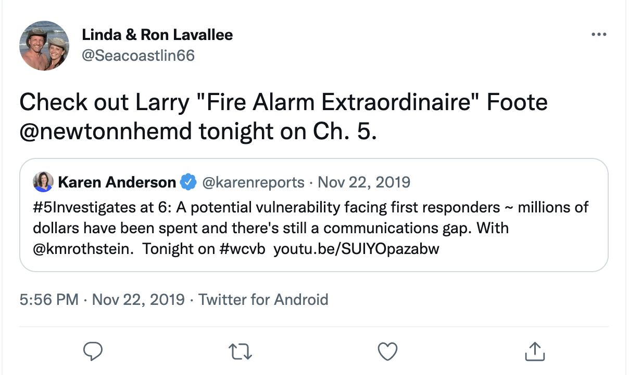This screenshot has width=629, height=375.
Task: Open the @Seacoastlin66 handle
Action: (138, 55)
